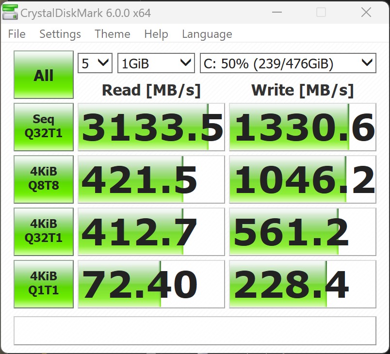
Task: Click the 4KiB Q8T8 read result 421.5
Action: coord(151,179)
